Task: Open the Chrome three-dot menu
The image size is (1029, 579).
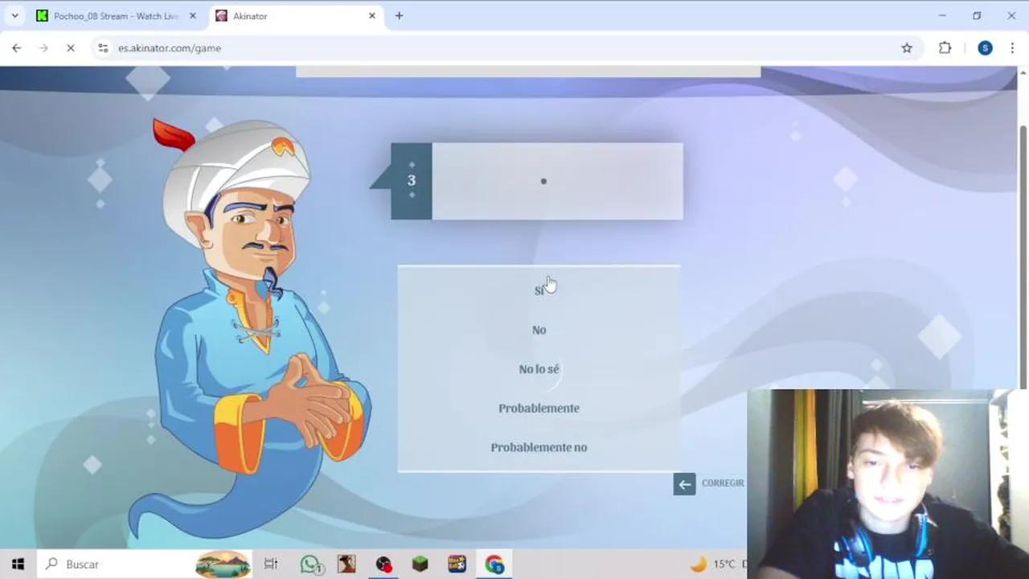Action: click(1012, 48)
